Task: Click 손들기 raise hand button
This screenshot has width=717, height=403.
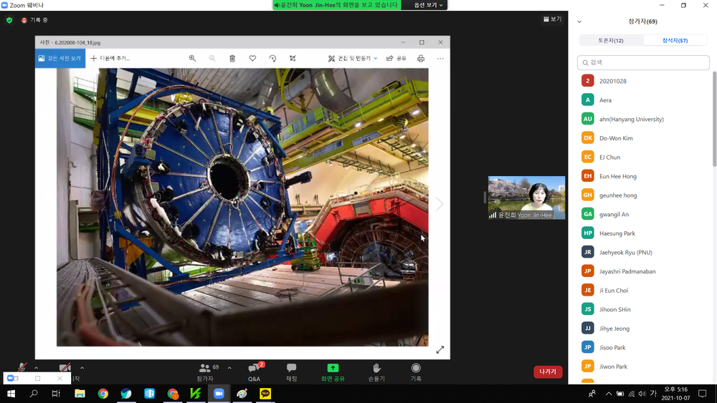Action: [x=376, y=372]
